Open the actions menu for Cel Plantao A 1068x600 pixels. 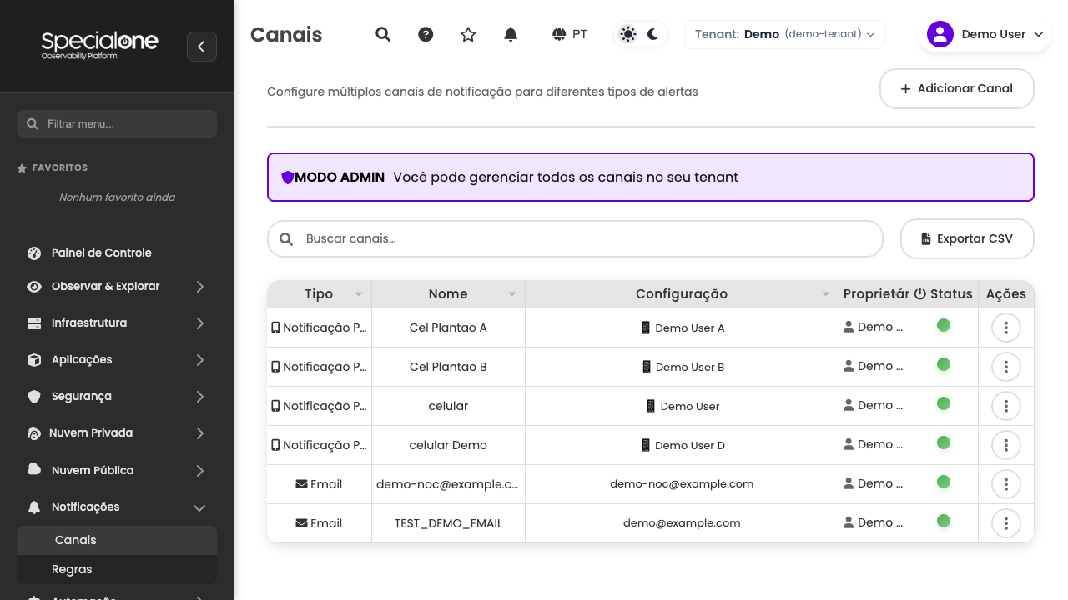coord(1006,327)
